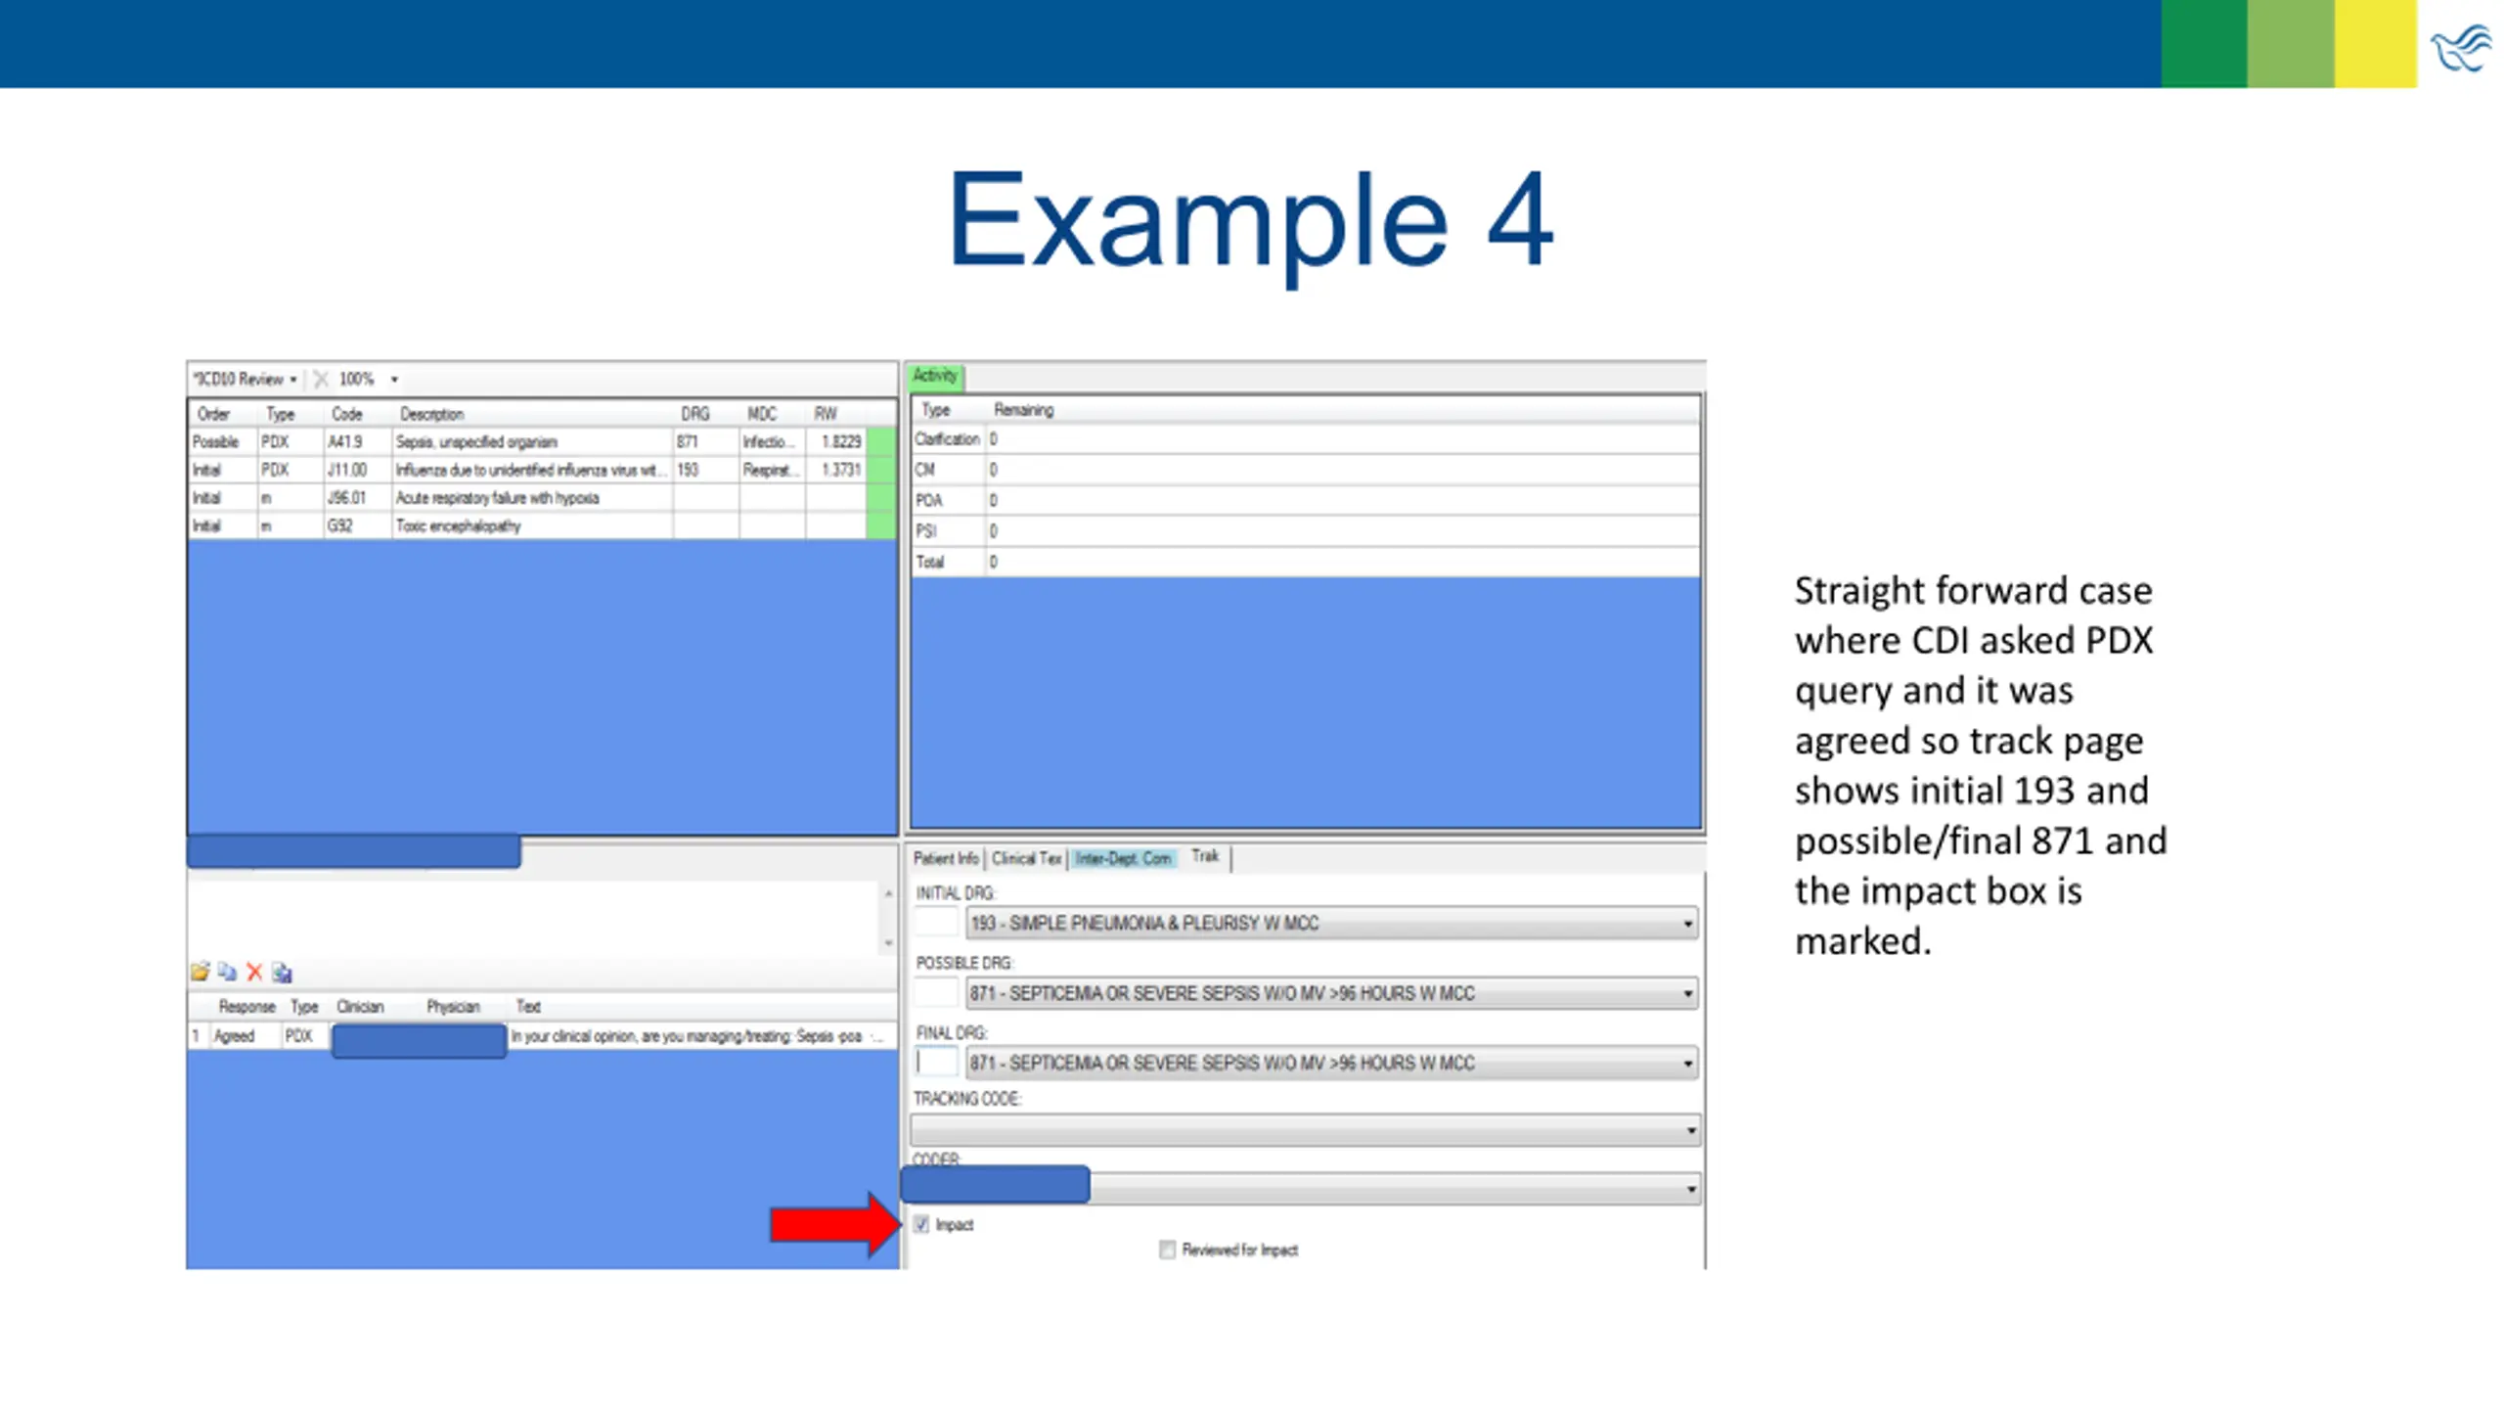Open the Tracking Code dropdown
The height and width of the screenshot is (1409, 2504).
1690,1131
